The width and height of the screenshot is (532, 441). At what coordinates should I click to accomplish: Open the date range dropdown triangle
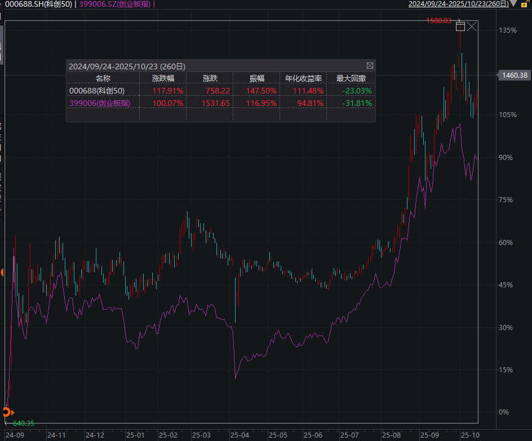pos(513,4)
